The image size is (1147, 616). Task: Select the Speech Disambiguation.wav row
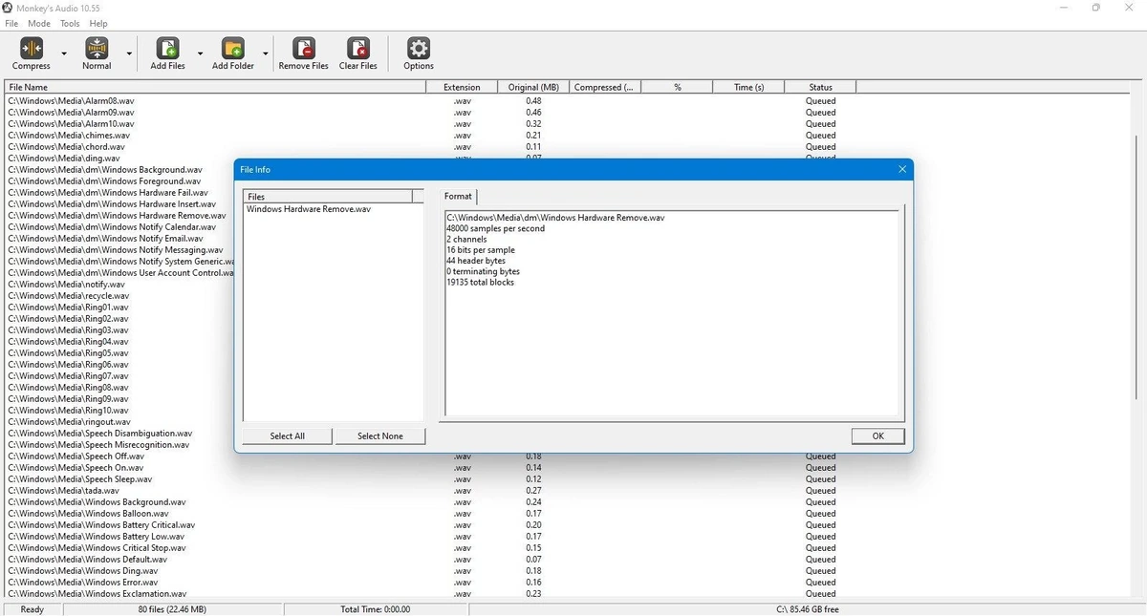pos(100,433)
